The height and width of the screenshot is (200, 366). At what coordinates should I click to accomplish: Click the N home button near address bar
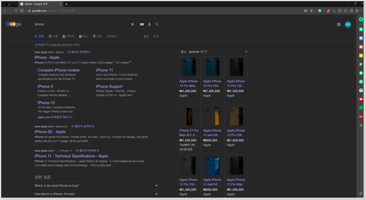[22, 11]
